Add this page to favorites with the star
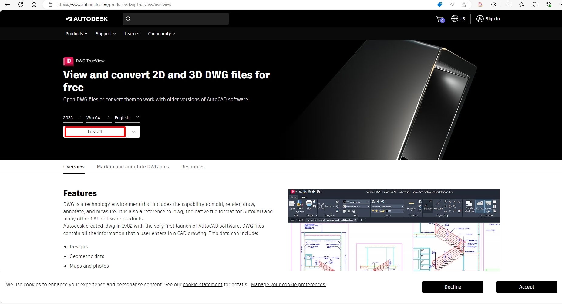 [x=464, y=5]
